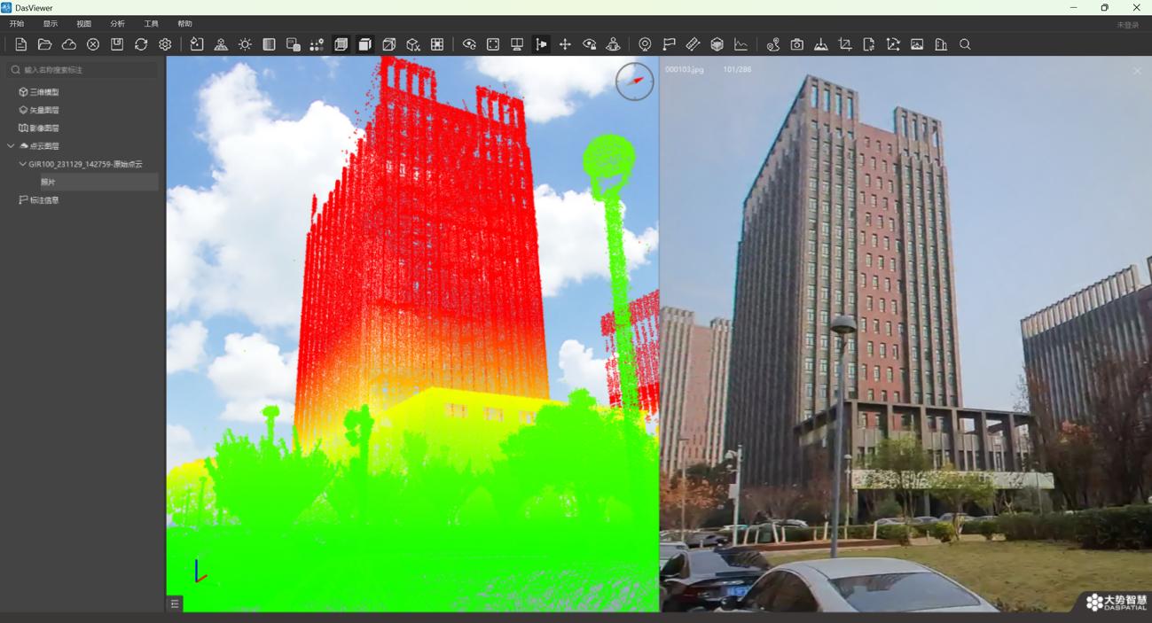This screenshot has height=623, width=1152.
Task: Click the circled X icon in toolbar
Action: (x=93, y=44)
